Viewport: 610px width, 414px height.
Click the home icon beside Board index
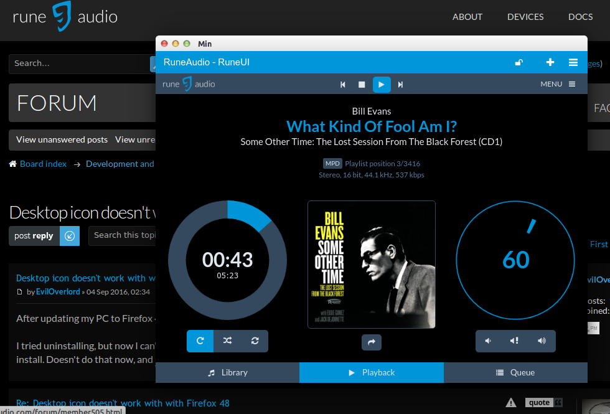coord(13,164)
